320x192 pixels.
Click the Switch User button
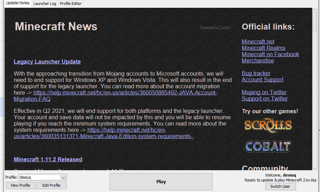coord(281,186)
